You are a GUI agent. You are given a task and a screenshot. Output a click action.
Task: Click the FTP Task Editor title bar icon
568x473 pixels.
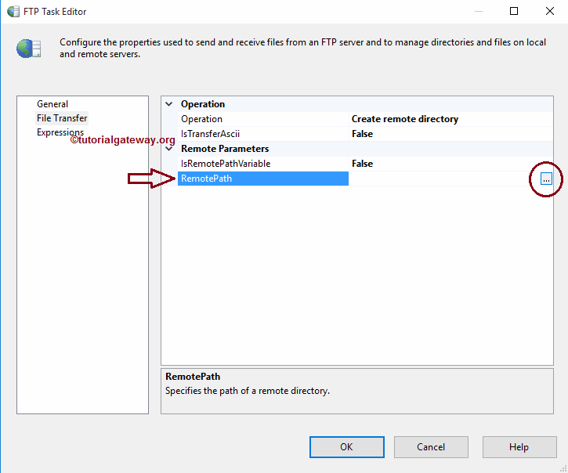(13, 12)
